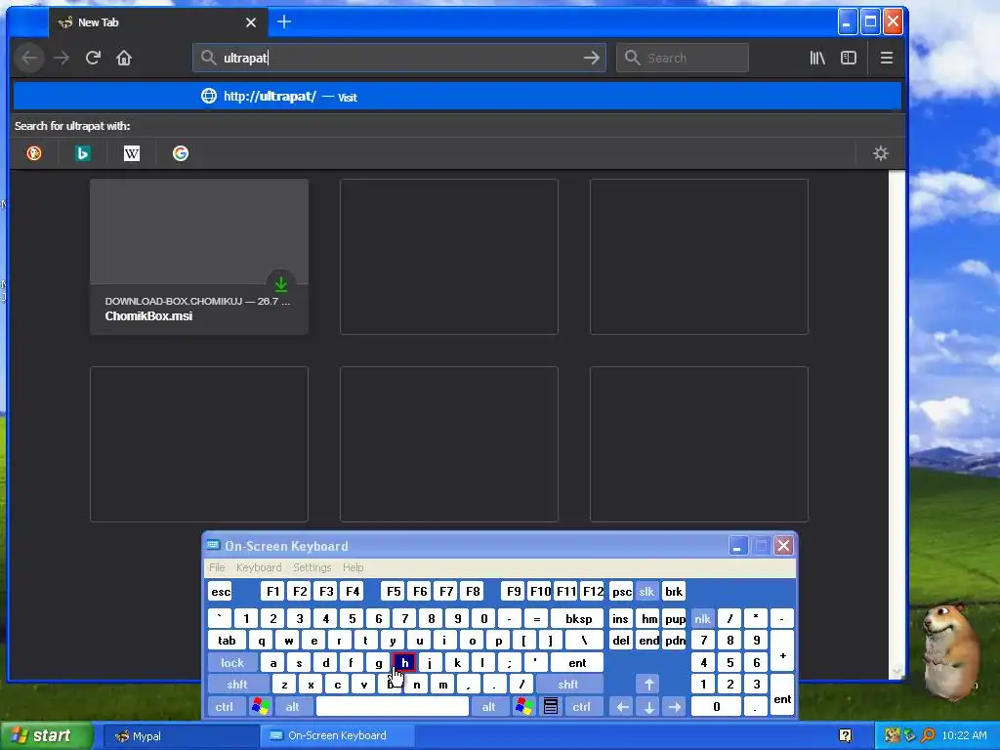The height and width of the screenshot is (750, 1000).
Task: Open a new tab with the plus icon
Action: click(284, 21)
